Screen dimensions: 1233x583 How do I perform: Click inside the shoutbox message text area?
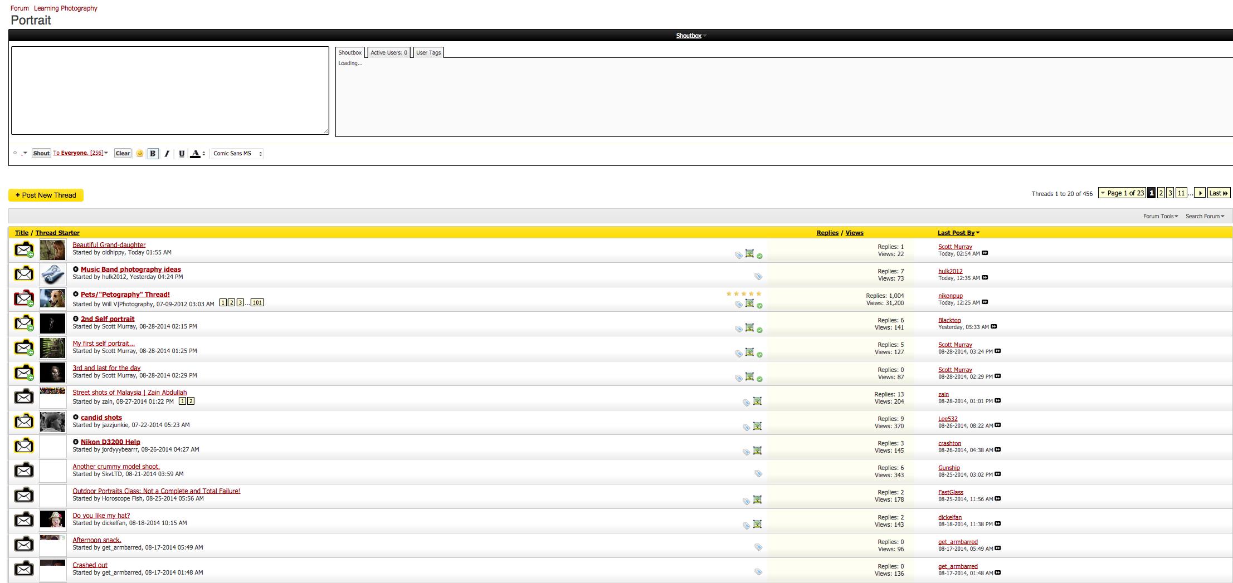pyautogui.click(x=170, y=90)
